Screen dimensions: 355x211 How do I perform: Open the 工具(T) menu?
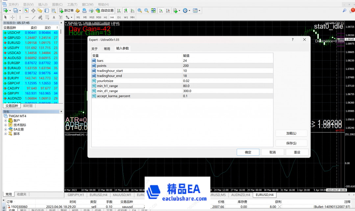pos(72,4)
